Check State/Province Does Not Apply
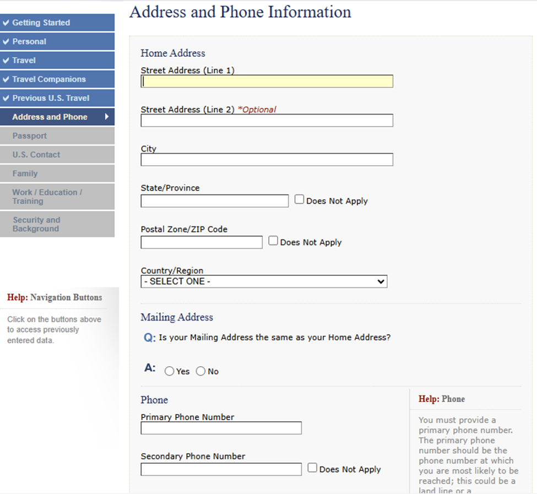Image resolution: width=537 pixels, height=494 pixels. tap(300, 200)
